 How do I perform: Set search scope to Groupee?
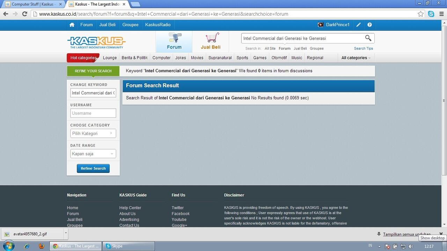tap(317, 48)
